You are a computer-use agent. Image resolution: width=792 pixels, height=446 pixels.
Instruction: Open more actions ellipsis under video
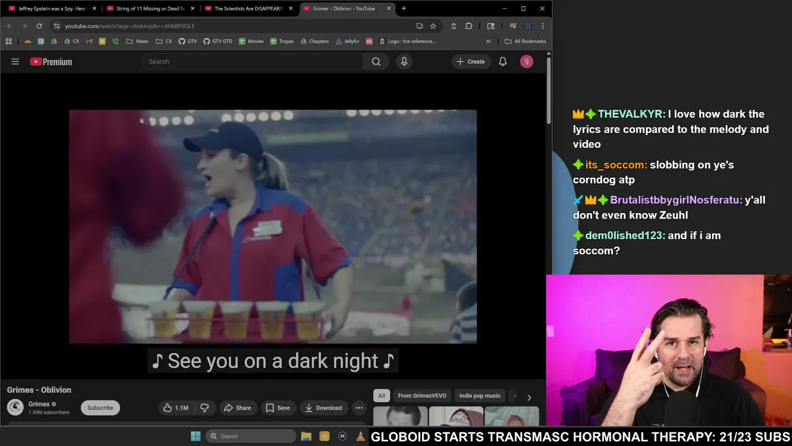pos(359,408)
